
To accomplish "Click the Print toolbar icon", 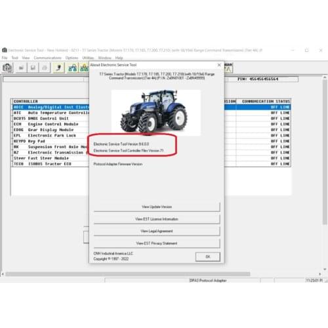I will pyautogui.click(x=45, y=68).
